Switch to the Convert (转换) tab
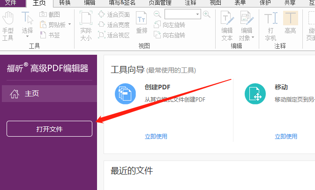 click(65, 3)
